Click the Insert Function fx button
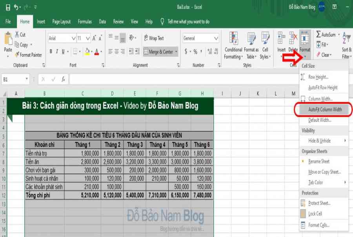353x237 pixels. pos(63,79)
